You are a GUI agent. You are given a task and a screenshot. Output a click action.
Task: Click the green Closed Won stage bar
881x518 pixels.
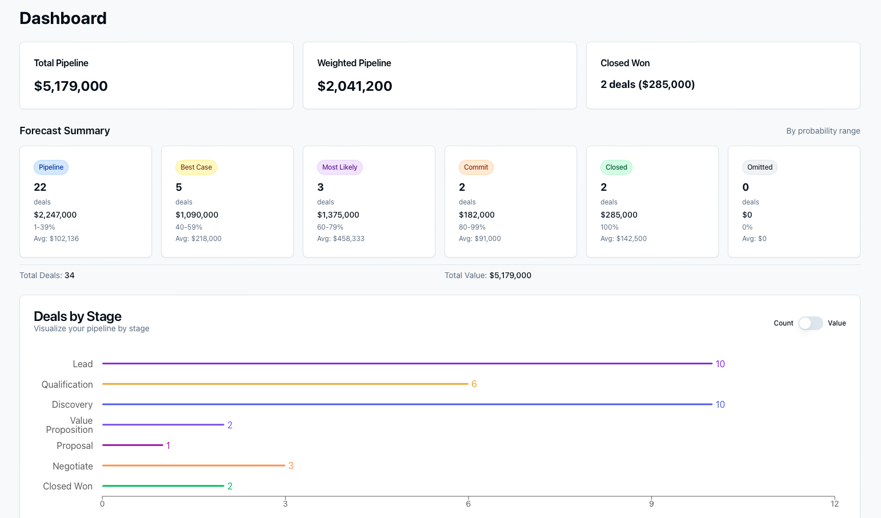click(x=163, y=486)
